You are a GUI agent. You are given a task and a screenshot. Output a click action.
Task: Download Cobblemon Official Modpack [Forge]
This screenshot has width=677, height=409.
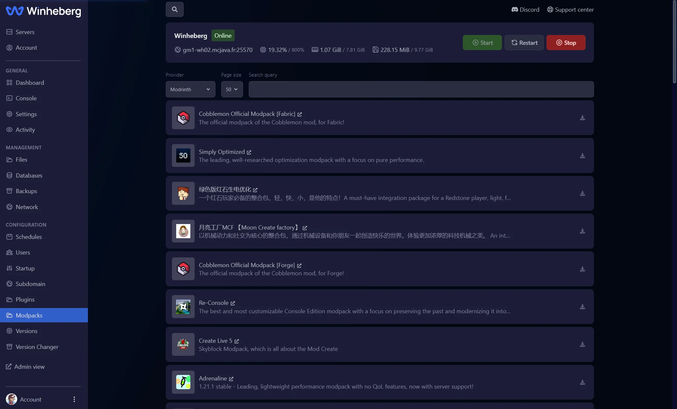point(582,269)
